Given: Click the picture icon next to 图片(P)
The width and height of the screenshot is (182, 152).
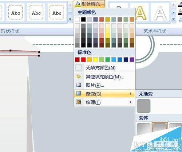Looking at the screenshot, I should click(79, 85).
